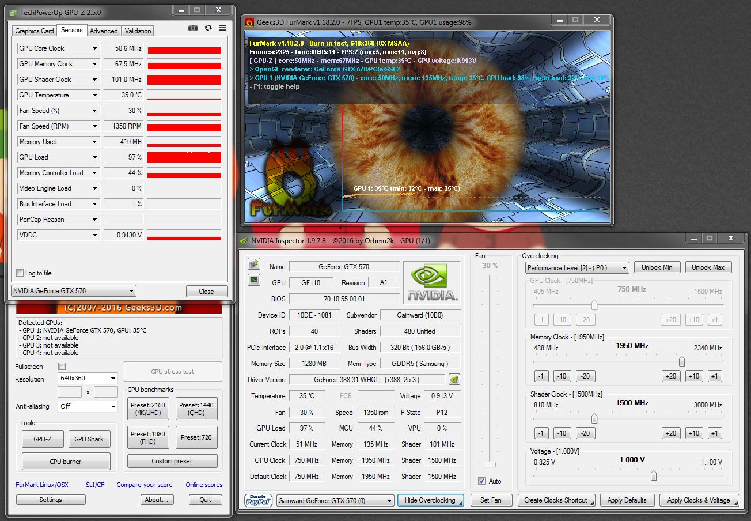
Task: Click Create Clocks Shortcut
Action: tap(556, 500)
